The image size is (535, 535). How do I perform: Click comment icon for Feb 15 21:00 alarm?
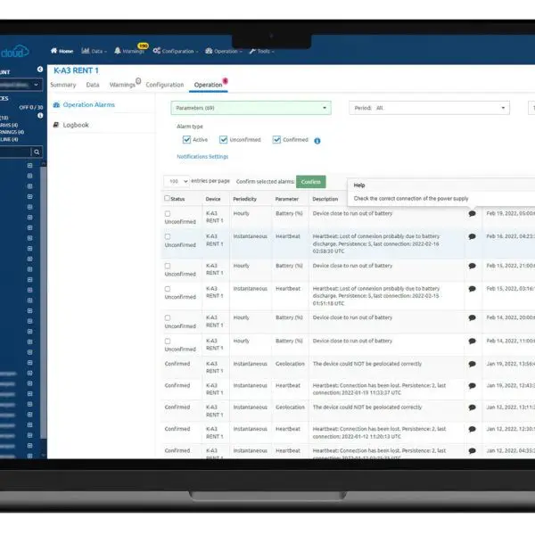pyautogui.click(x=473, y=266)
